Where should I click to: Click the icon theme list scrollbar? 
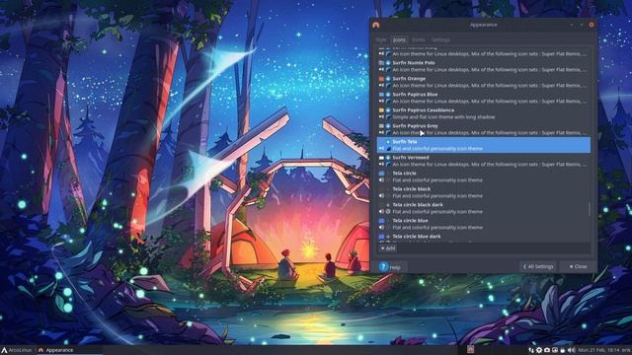pyautogui.click(x=590, y=209)
